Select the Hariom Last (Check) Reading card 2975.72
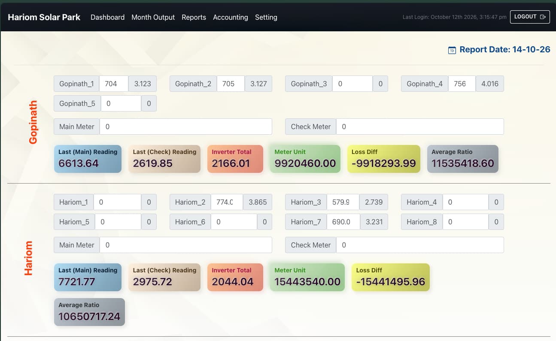 click(x=164, y=277)
